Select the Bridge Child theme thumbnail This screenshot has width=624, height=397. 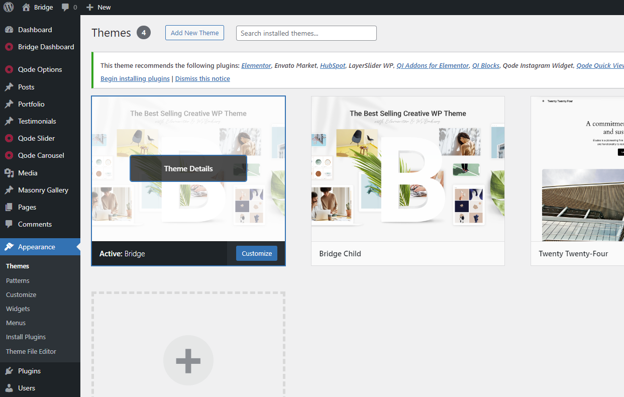click(x=408, y=169)
